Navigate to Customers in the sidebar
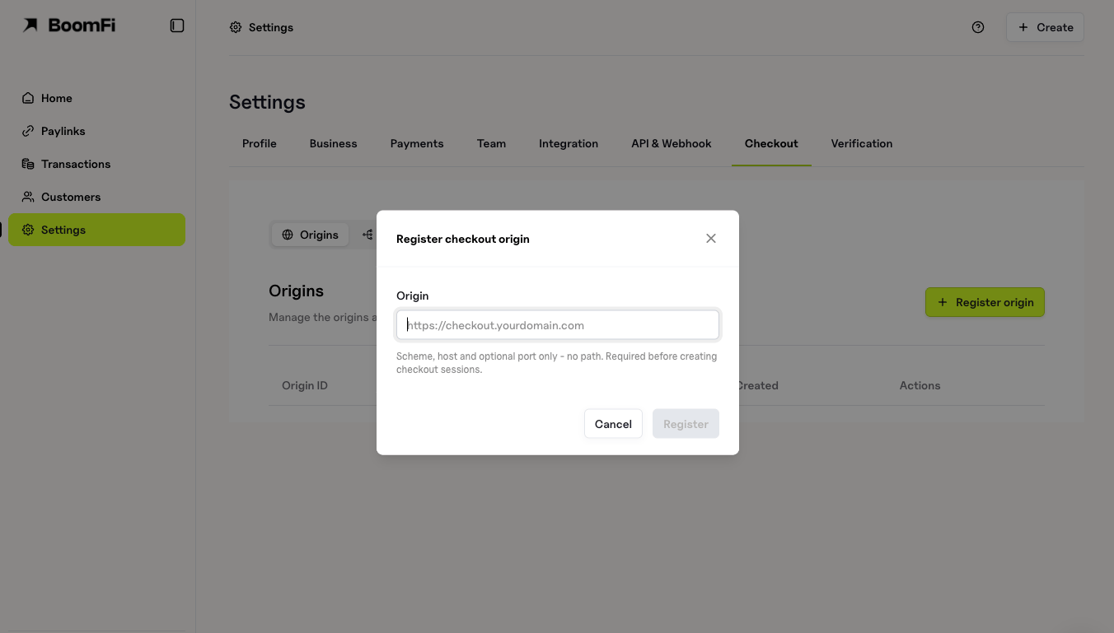The width and height of the screenshot is (1114, 633). (x=97, y=197)
